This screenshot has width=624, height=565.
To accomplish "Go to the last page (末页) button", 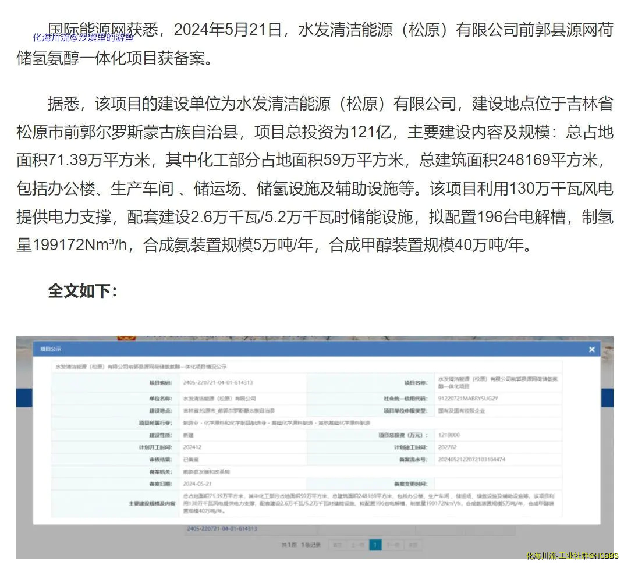I will point(413,545).
